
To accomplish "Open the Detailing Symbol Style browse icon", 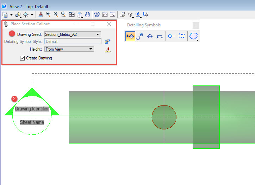I will (x=107, y=42).
